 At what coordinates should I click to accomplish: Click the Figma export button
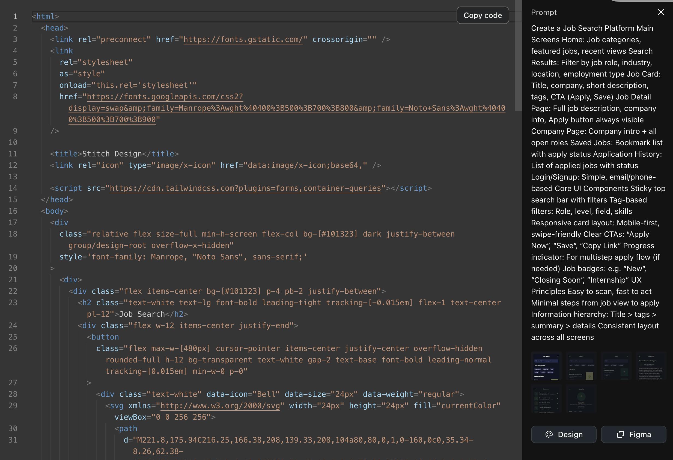(x=634, y=434)
